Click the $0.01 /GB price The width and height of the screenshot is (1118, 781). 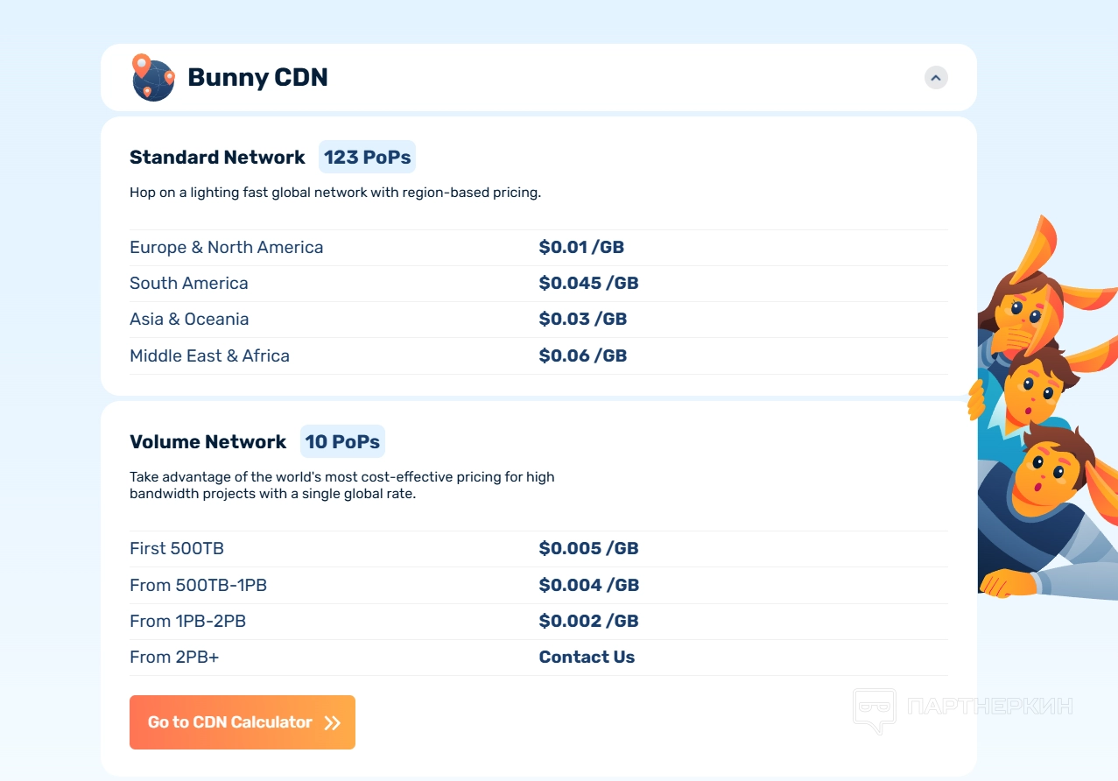[581, 248]
